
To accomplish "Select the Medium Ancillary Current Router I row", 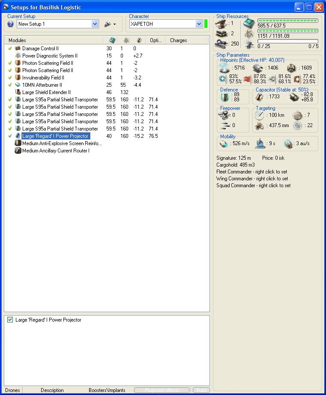I will [x=107, y=150].
